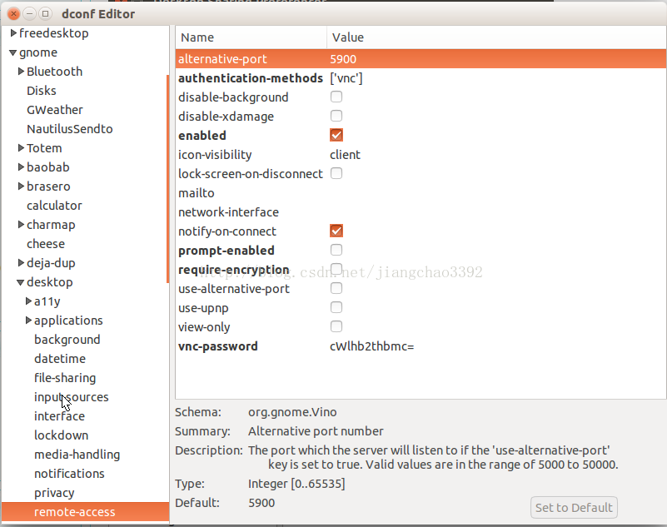Viewport: 667px width, 527px height.
Task: Enable the use-alternative-port checkbox
Action: [x=336, y=288]
